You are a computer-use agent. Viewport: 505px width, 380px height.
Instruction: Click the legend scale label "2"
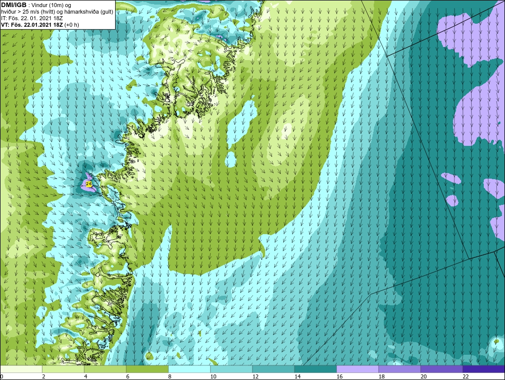click(x=43, y=377)
